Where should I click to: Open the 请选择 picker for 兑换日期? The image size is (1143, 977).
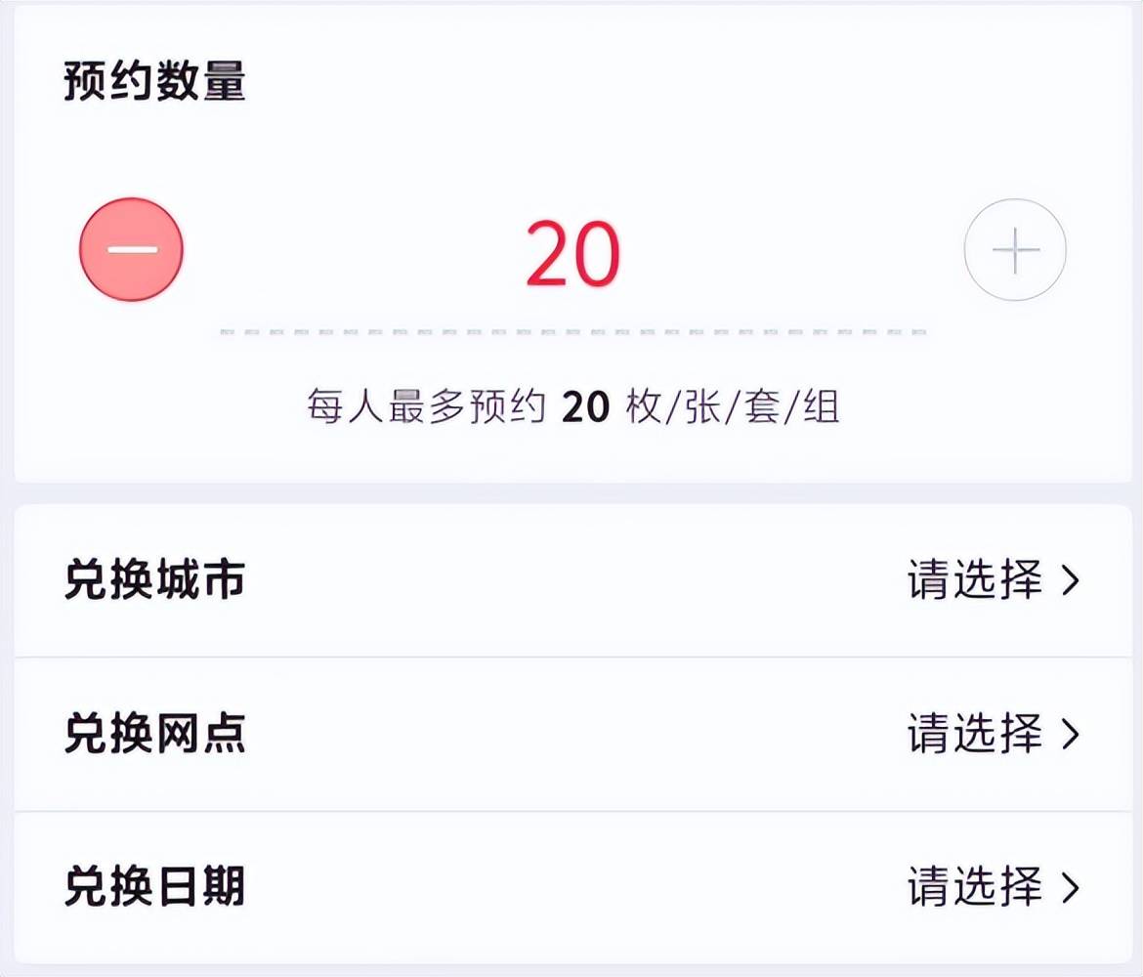(975, 887)
